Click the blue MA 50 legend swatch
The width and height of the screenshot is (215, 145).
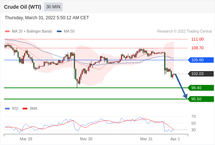[x=59, y=32]
